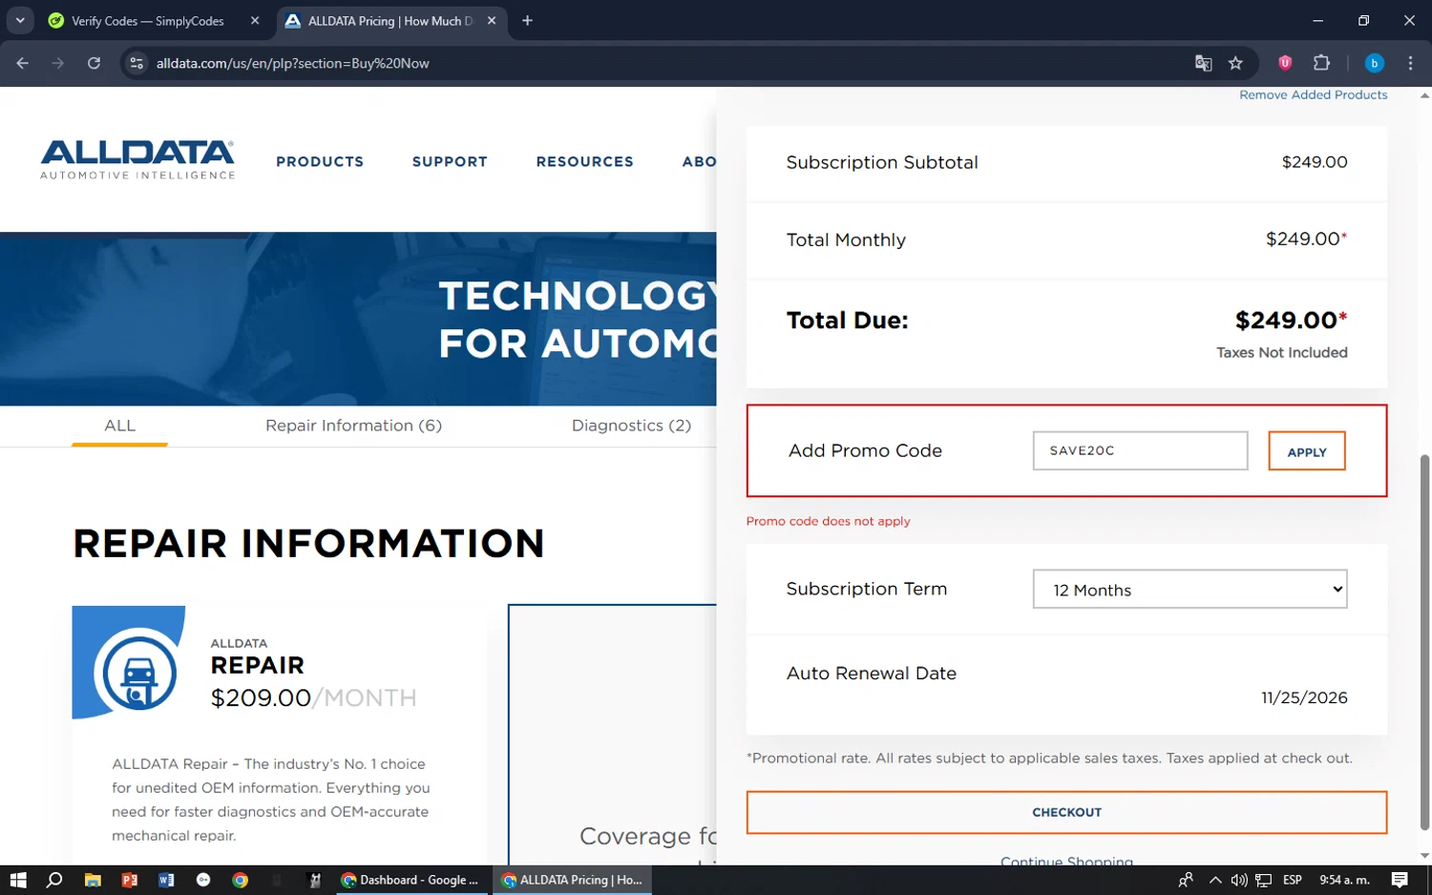Open the Google Translate icon in address bar
This screenshot has width=1432, height=895.
[x=1203, y=63]
